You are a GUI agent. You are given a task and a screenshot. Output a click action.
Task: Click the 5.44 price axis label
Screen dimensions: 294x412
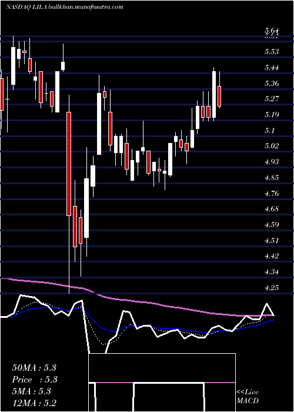pyautogui.click(x=272, y=68)
